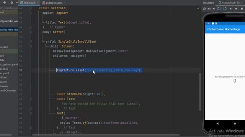245x137 pixels.
Task: Click the 'return Scaffold(' code text
Action: 53,8
